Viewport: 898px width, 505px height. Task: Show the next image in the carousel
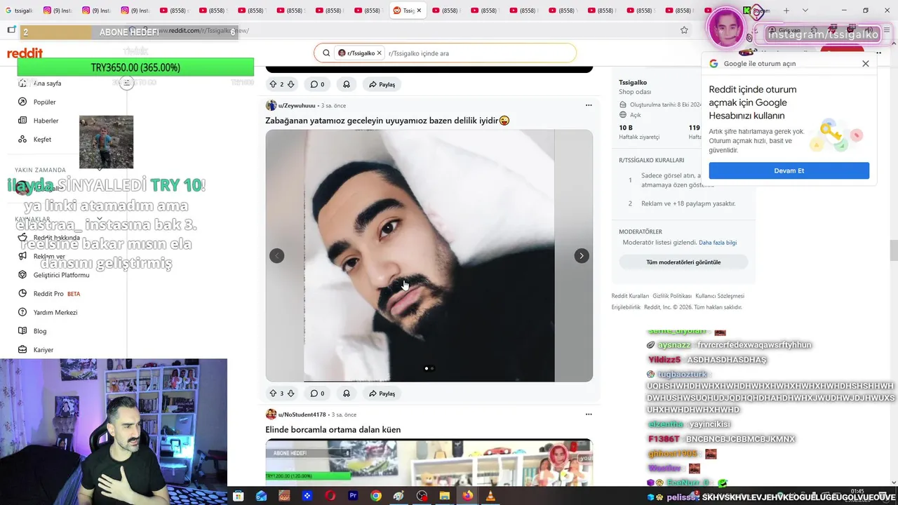pyautogui.click(x=582, y=256)
